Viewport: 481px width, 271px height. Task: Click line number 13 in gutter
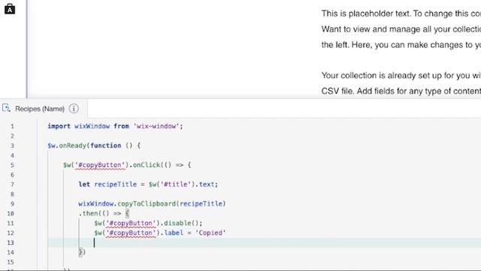coord(11,242)
